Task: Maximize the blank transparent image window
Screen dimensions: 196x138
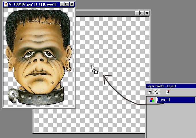Action: tap(142, 13)
